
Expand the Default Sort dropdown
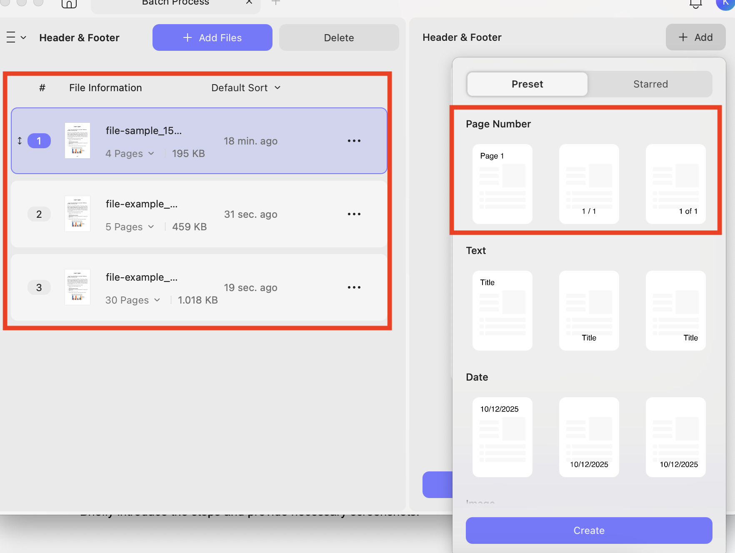245,87
